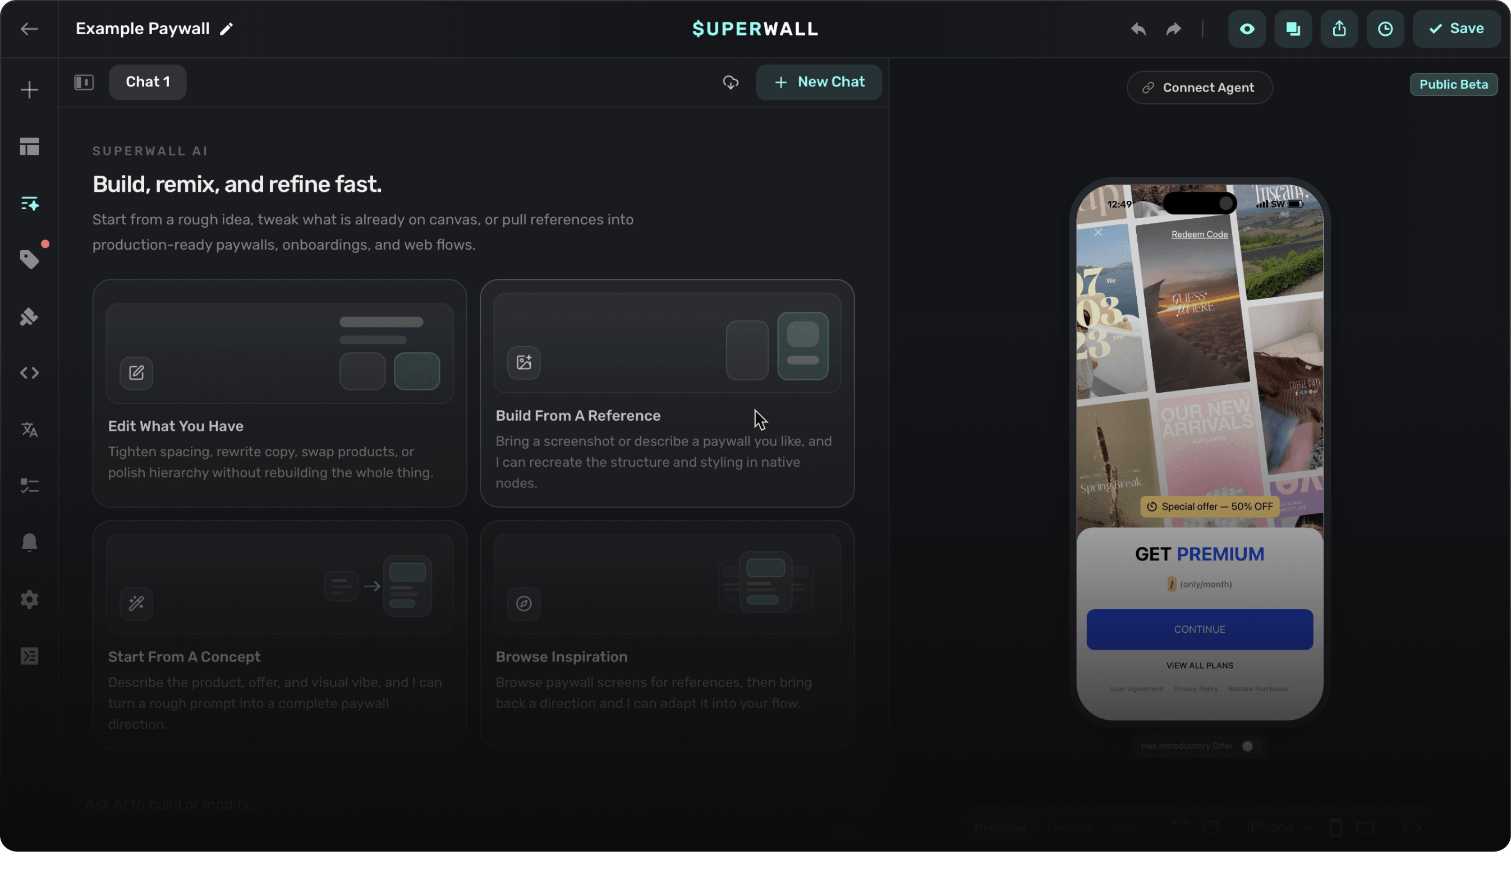Click Restore Purchases in preview
The height and width of the screenshot is (869, 1511).
point(1258,689)
